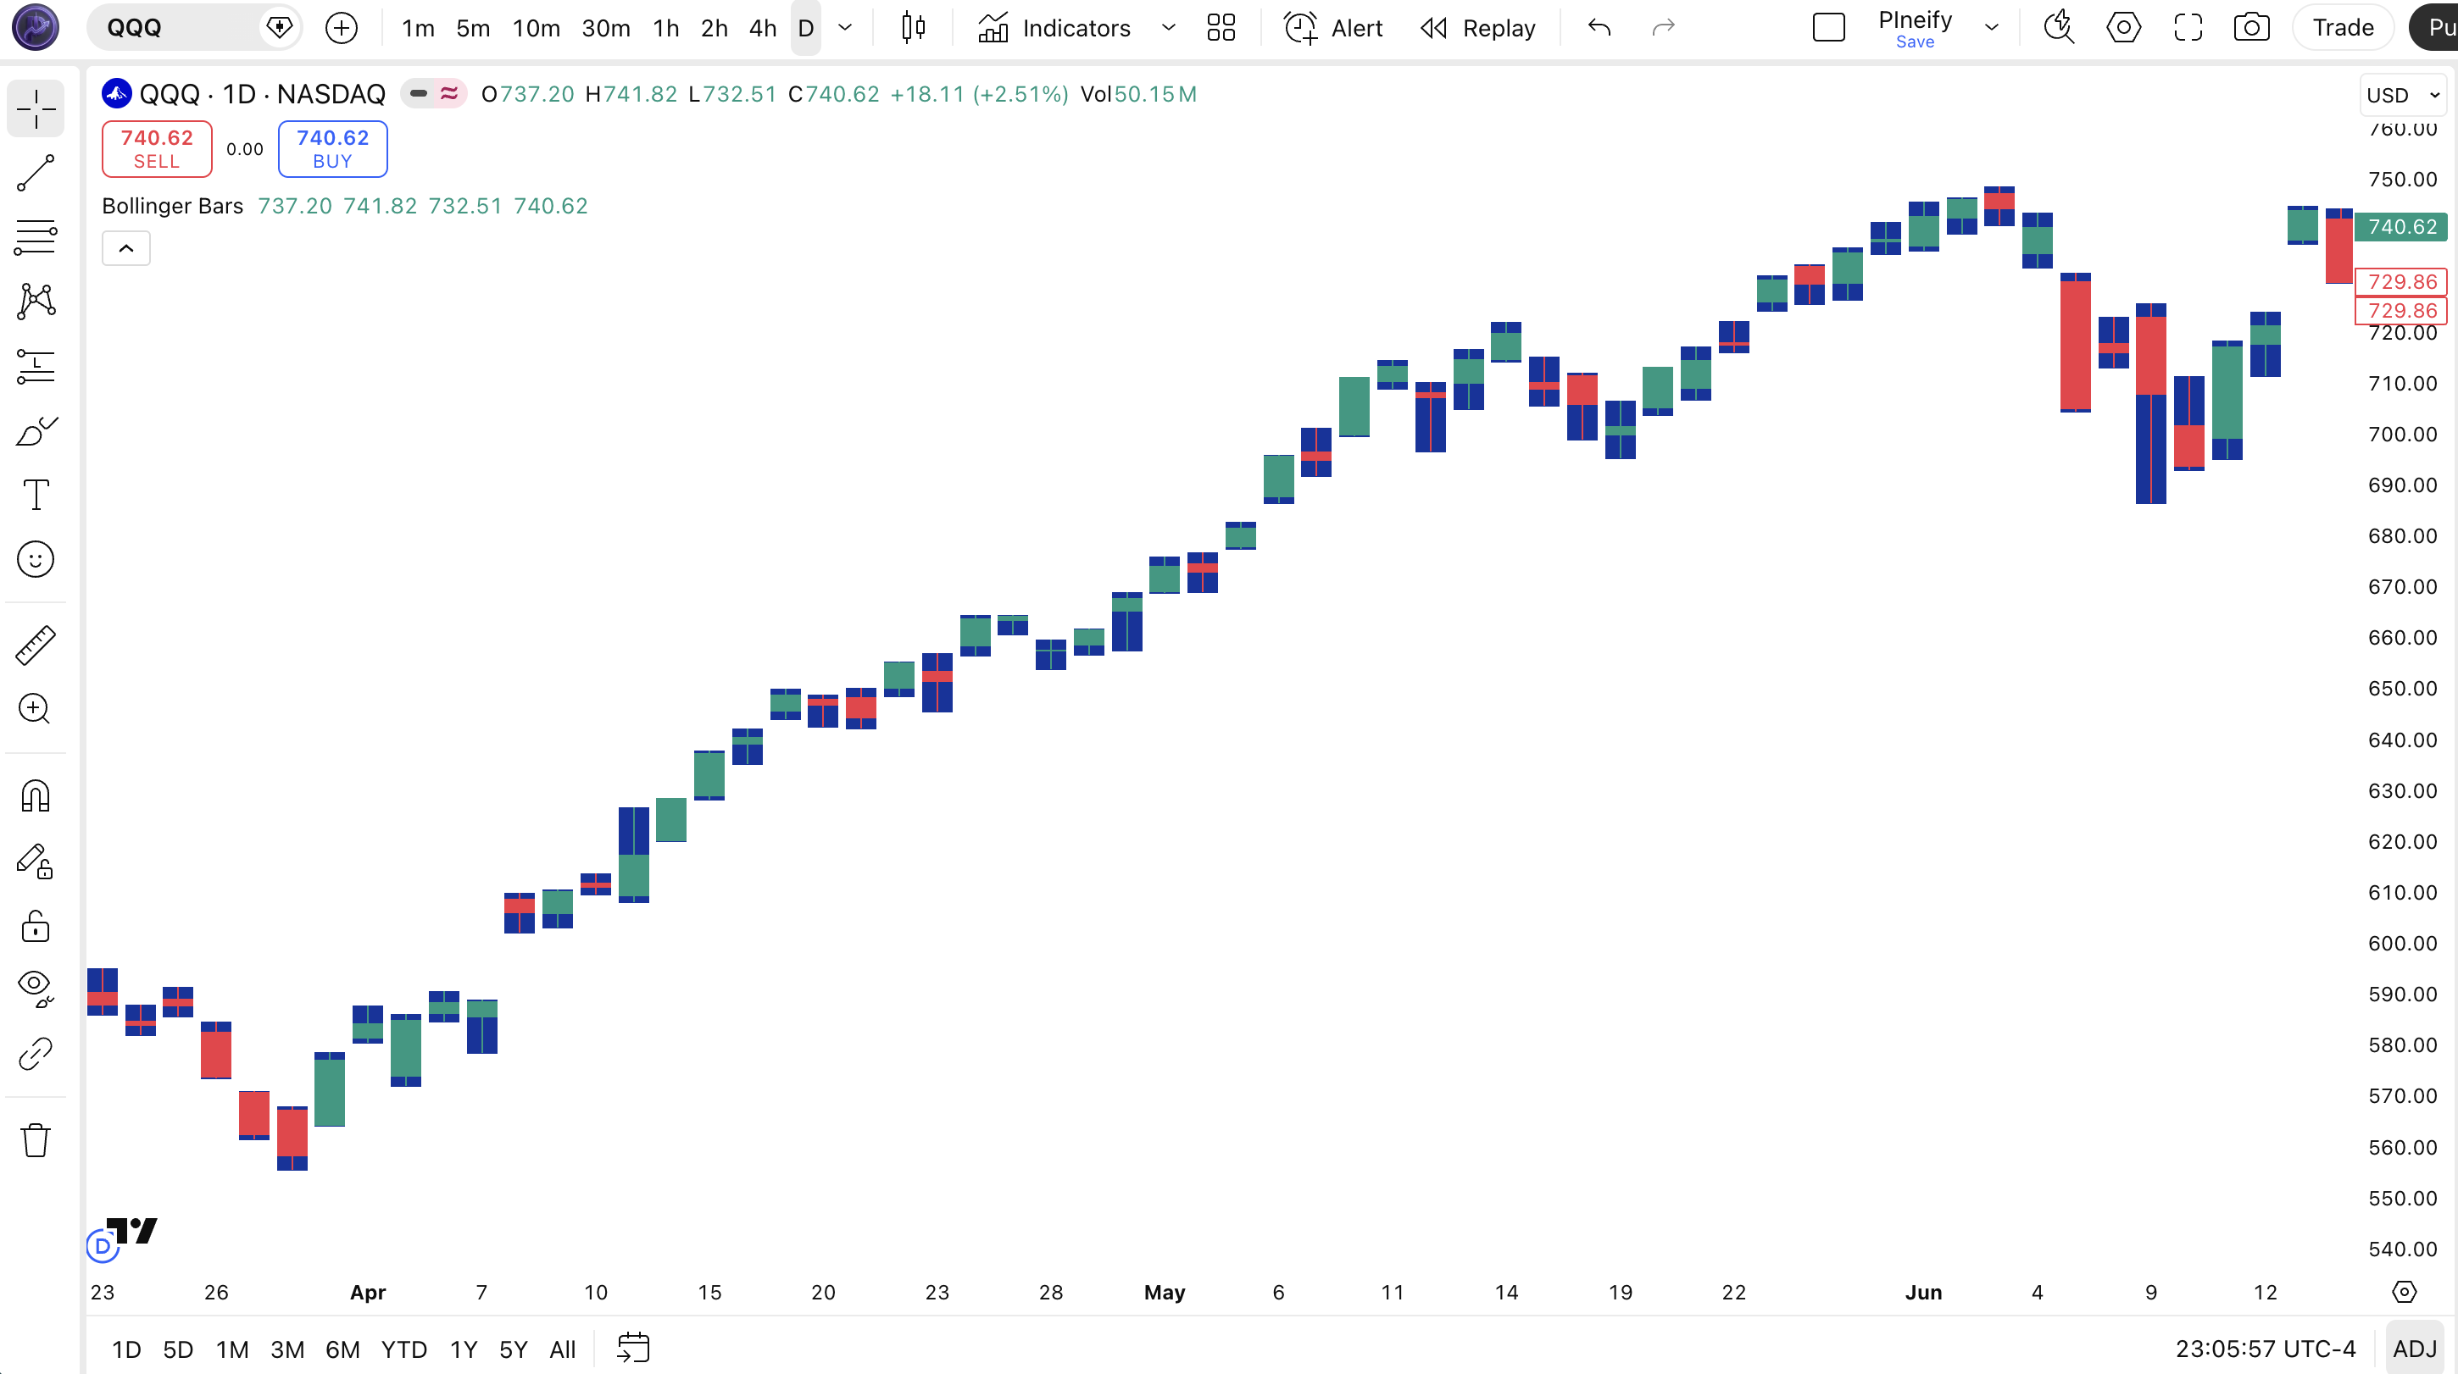Open the Indicators dialog

pyautogui.click(x=1054, y=28)
